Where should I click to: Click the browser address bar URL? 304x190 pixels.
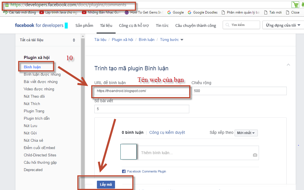tap(69, 5)
